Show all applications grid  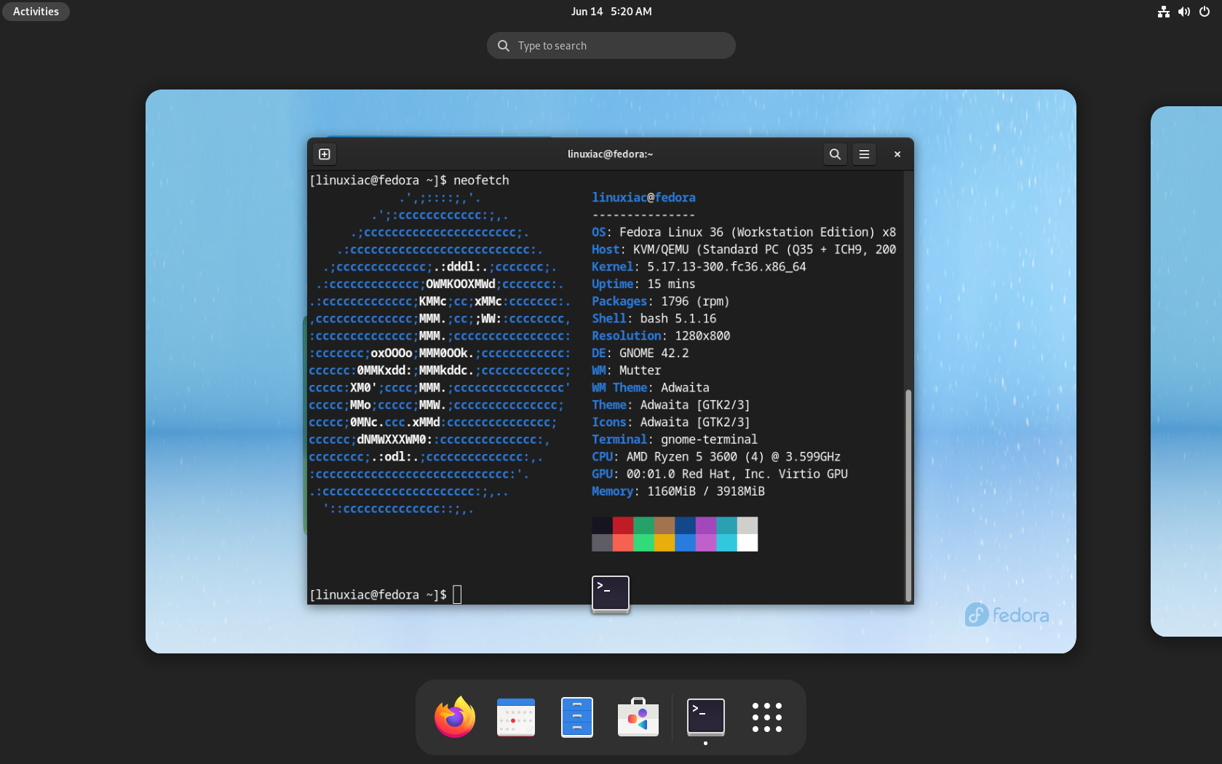pyautogui.click(x=767, y=717)
